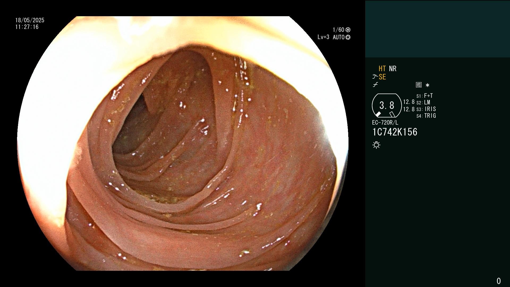Click the empty teal panel above HT NR
This screenshot has width=510, height=287.
click(437, 29)
